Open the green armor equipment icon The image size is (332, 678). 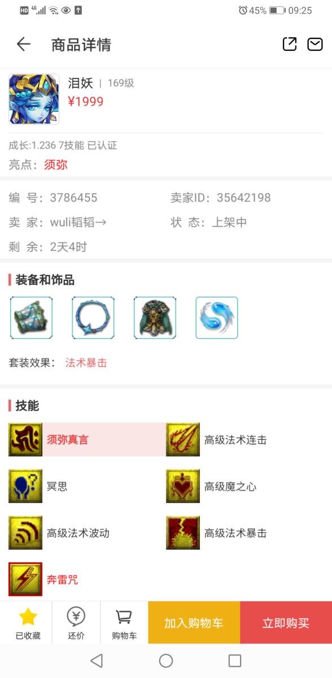[155, 318]
